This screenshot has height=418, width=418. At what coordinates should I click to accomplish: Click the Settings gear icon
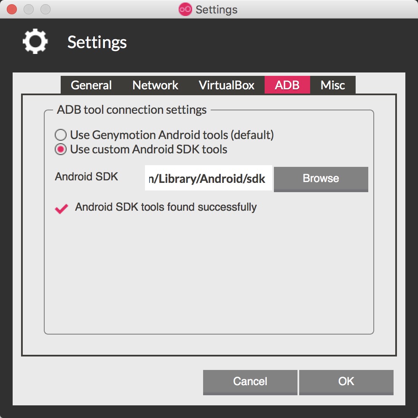(x=35, y=41)
